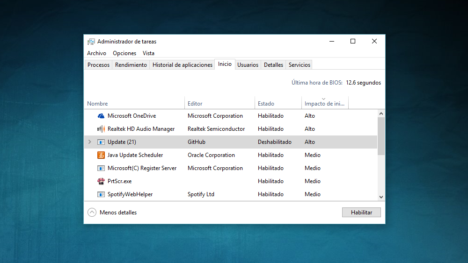Click the Java Update Scheduler icon

point(101,155)
